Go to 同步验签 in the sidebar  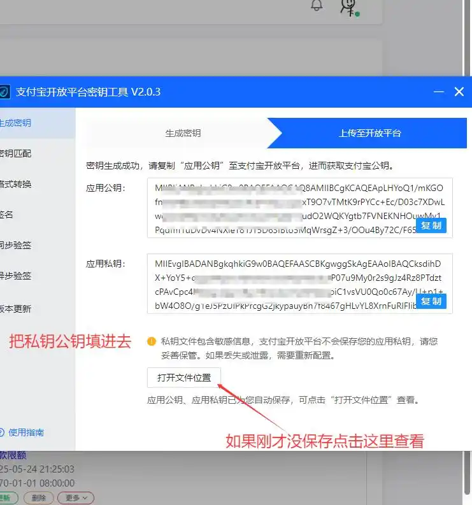(15, 245)
